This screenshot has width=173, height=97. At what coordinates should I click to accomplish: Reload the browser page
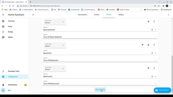point(10,6)
